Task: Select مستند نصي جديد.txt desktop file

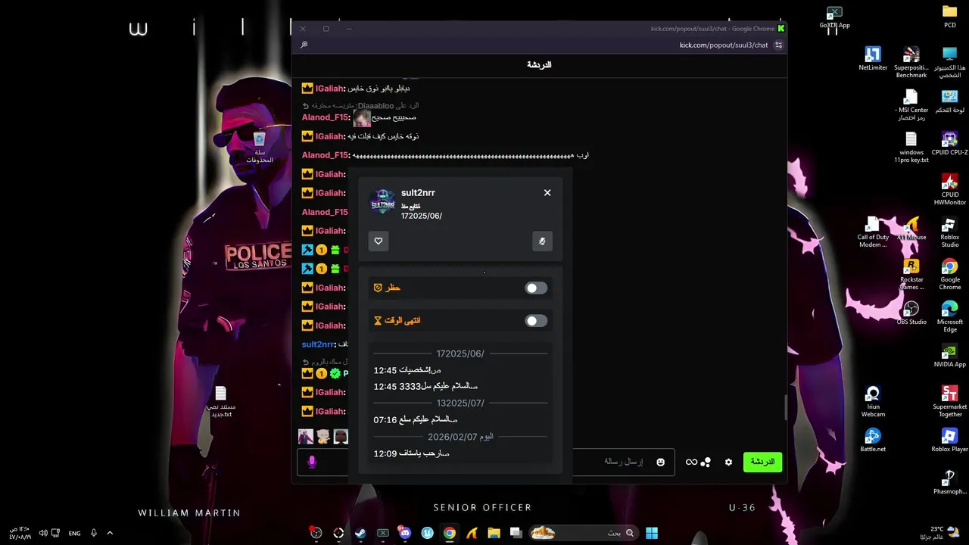Action: [221, 401]
